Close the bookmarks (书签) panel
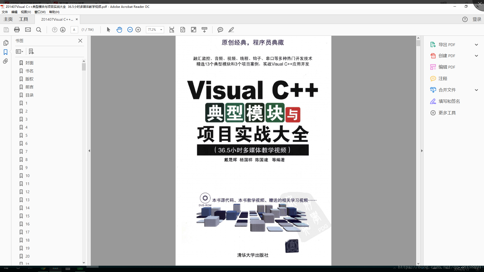 pyautogui.click(x=80, y=41)
